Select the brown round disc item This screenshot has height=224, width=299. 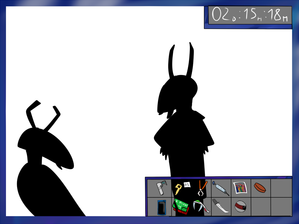click(260, 188)
